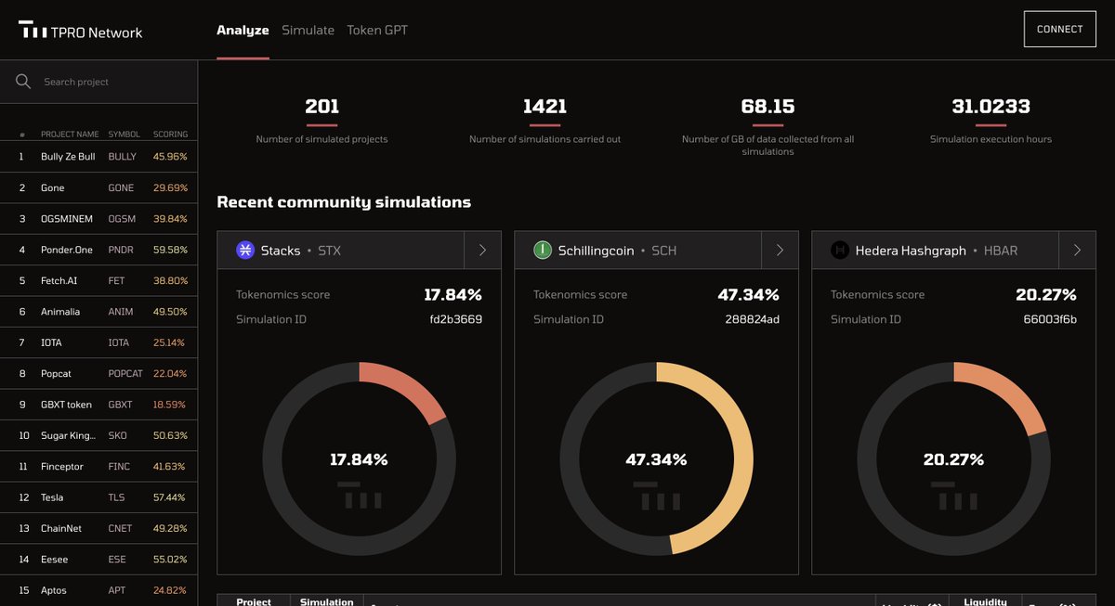Click the Stacks STX card title
Screen dimensions: 1115x606
coord(301,251)
